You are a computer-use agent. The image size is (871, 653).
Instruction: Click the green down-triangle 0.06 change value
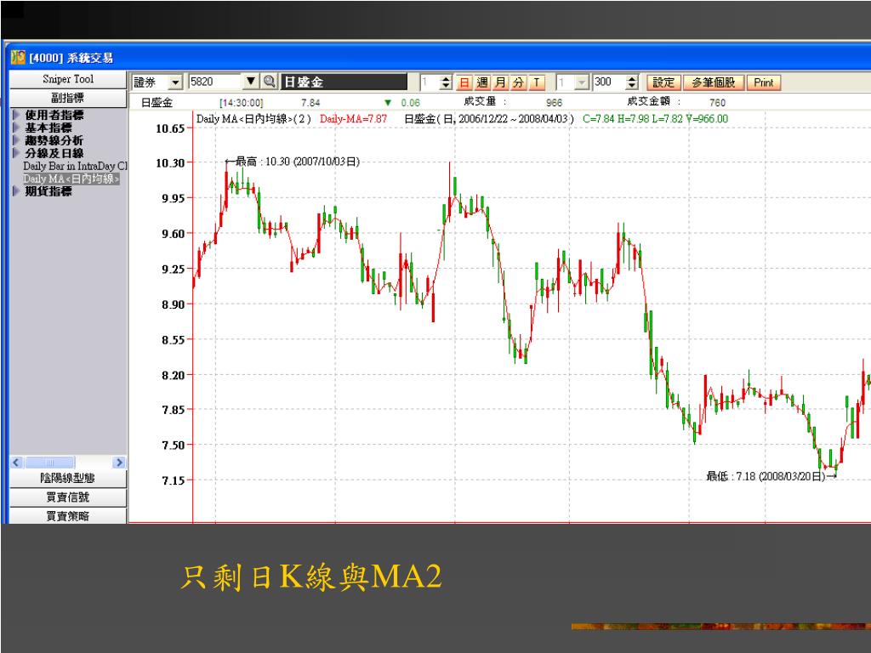(x=402, y=103)
